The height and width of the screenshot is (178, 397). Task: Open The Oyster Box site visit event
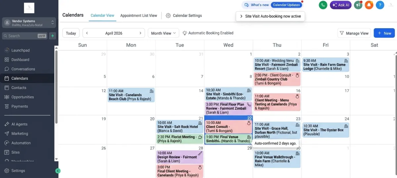(x=326, y=130)
